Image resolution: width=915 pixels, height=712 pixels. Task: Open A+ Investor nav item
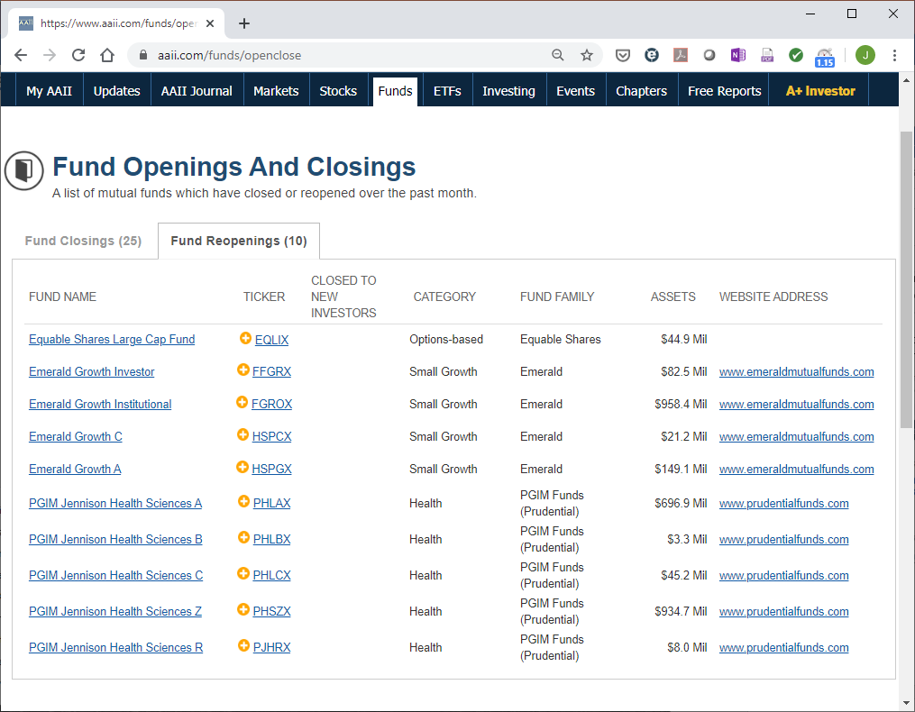click(819, 91)
